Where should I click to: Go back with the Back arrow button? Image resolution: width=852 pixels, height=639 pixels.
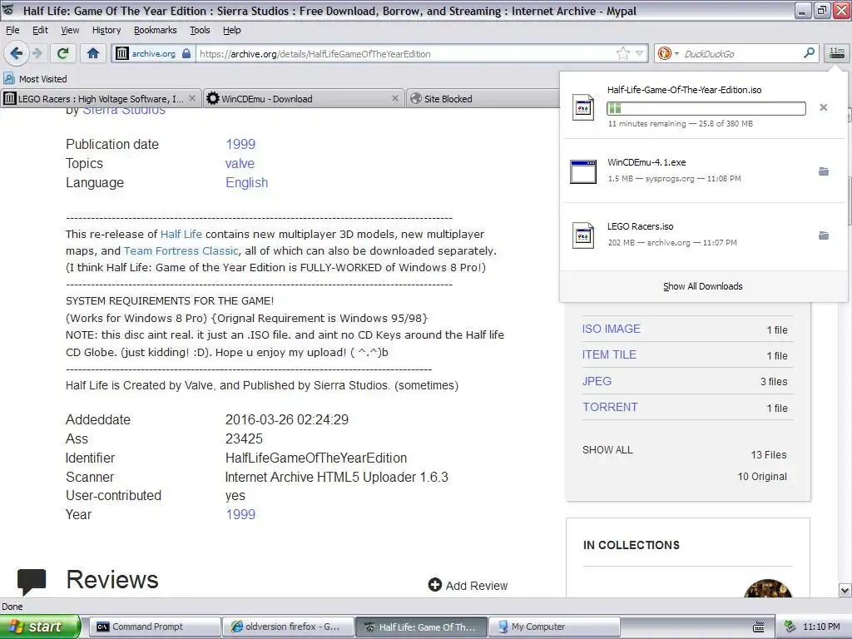tap(17, 53)
